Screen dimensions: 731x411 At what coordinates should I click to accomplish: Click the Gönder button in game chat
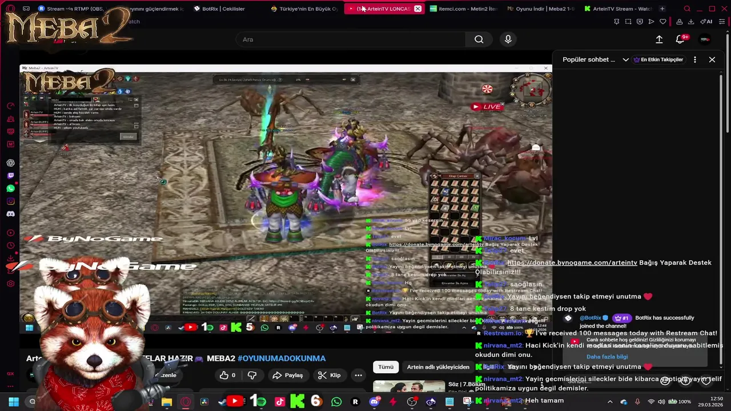click(x=128, y=136)
